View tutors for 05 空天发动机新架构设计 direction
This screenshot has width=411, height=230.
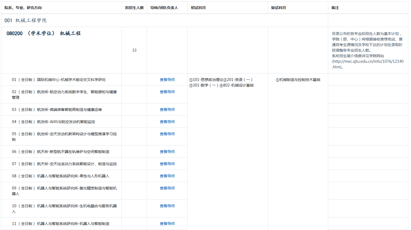(x=167, y=134)
